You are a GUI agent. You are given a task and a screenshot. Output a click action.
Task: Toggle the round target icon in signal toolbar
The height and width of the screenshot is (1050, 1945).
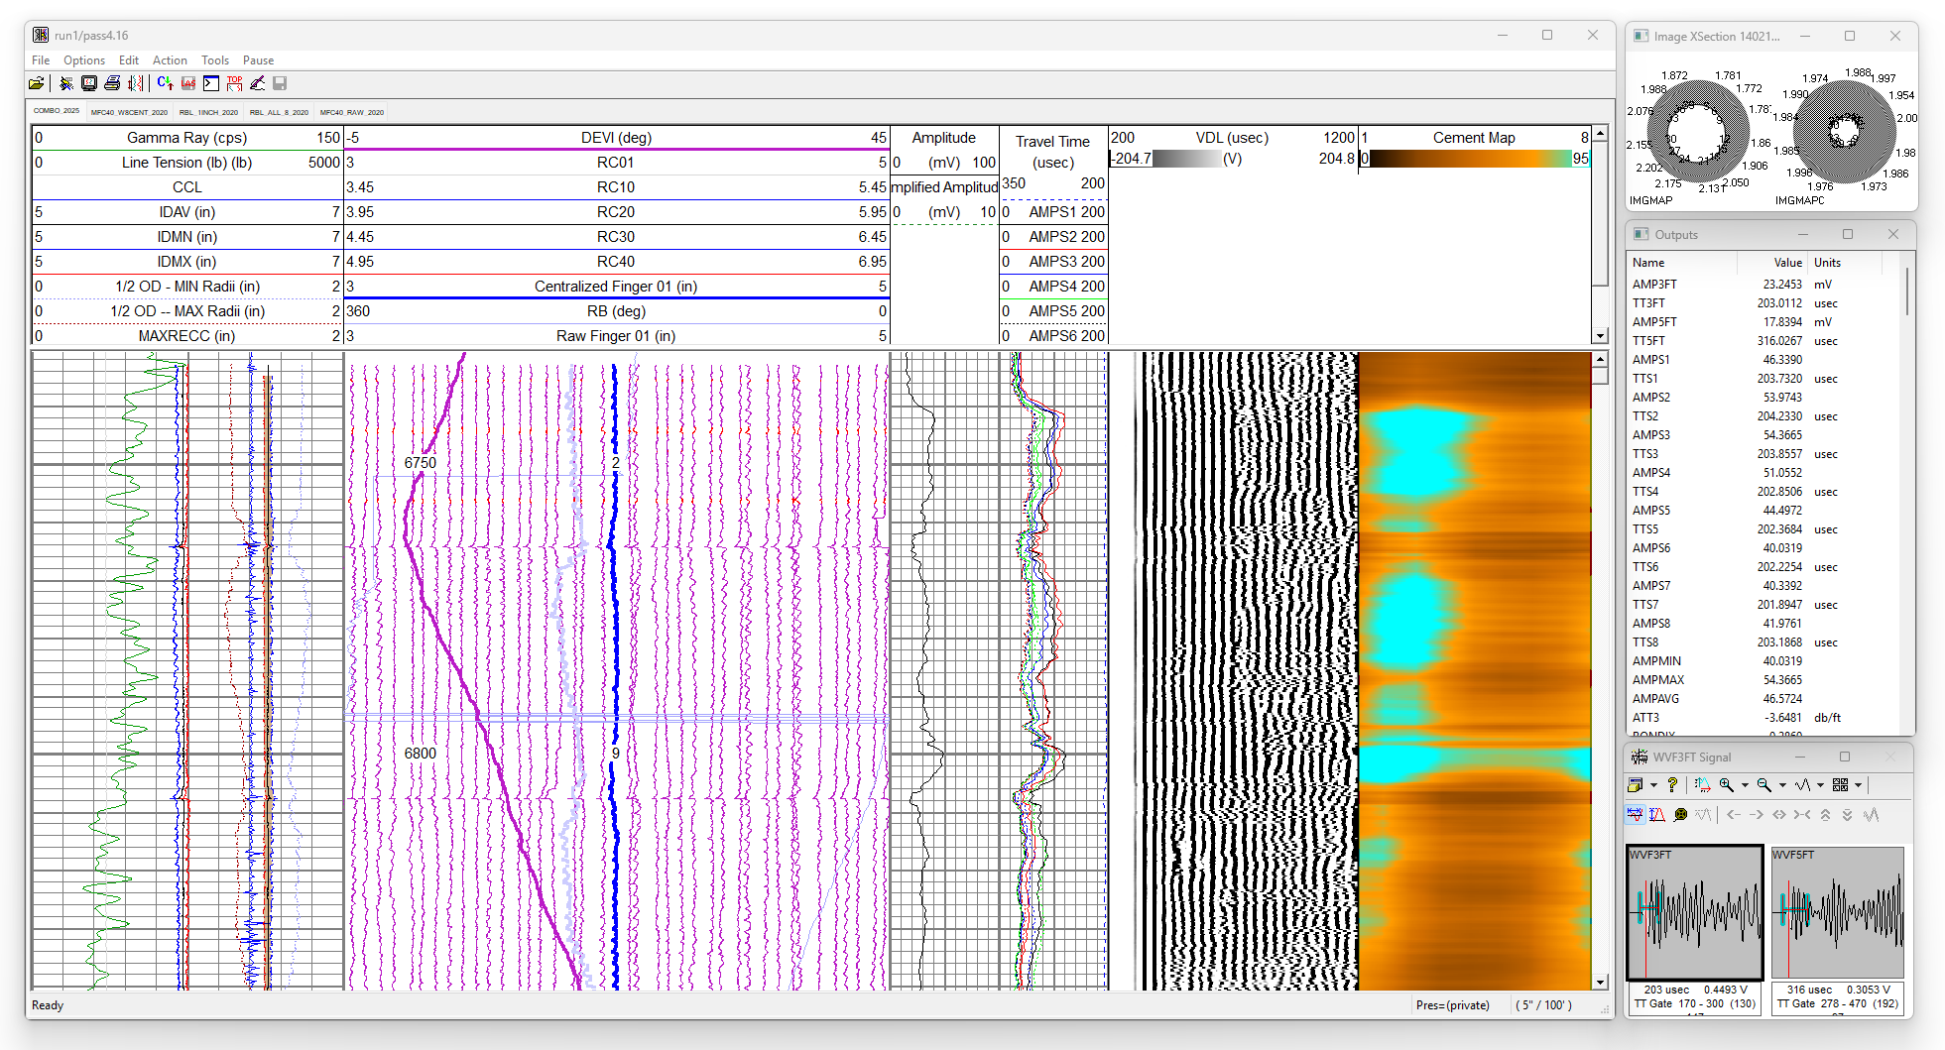[1680, 815]
